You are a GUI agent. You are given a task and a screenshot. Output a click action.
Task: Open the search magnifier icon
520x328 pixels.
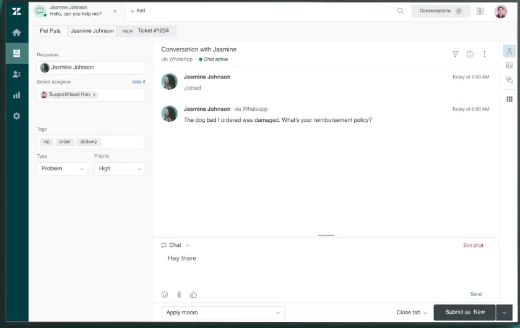[x=401, y=11]
